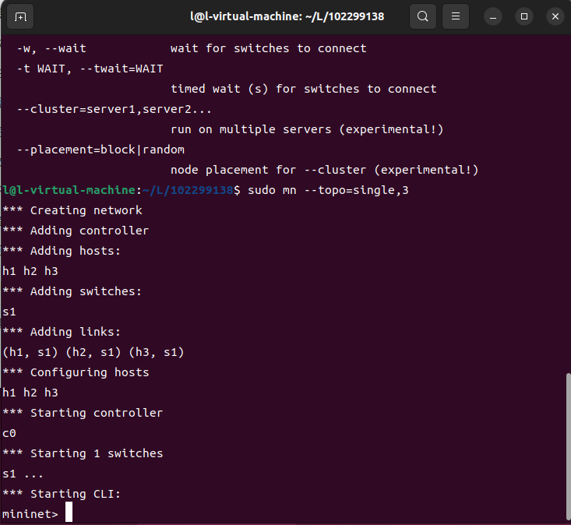Click the '-t WAIT, --twait=WAIT' option text
Image resolution: width=571 pixels, height=525 pixels.
coord(90,69)
